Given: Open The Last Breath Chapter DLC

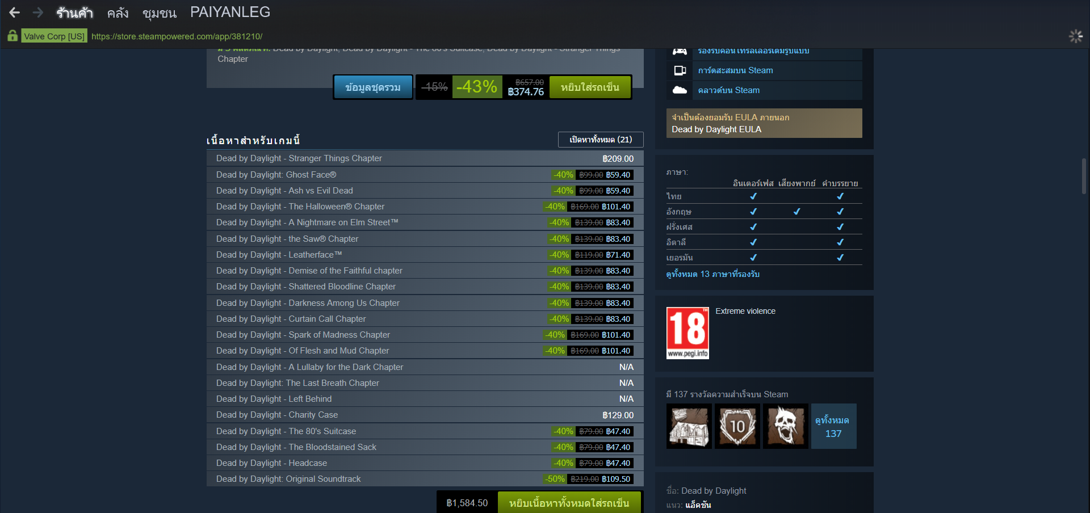Looking at the screenshot, I should tap(425, 383).
